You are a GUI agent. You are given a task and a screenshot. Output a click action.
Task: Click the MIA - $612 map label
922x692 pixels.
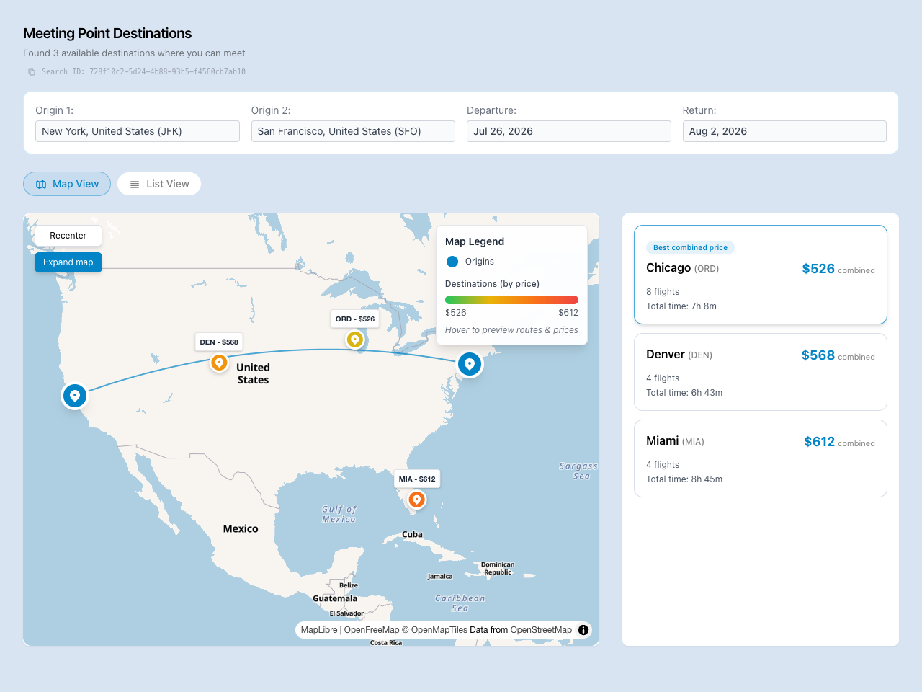[x=417, y=479]
